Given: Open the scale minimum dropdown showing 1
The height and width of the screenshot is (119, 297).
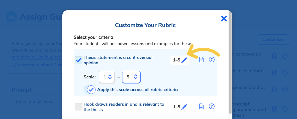Looking at the screenshot, I should click(107, 77).
